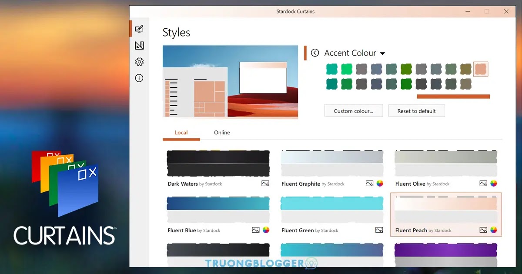The image size is (522, 274).
Task: Click the colour wheel icon for Fluent Blue
Action: click(266, 230)
